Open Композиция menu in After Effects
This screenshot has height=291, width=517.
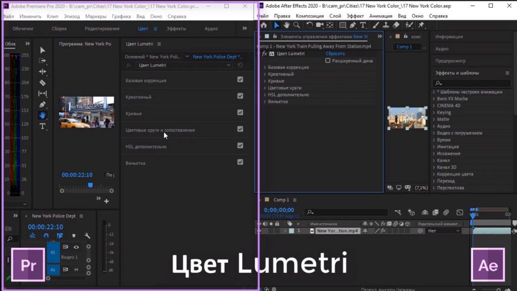[309, 16]
